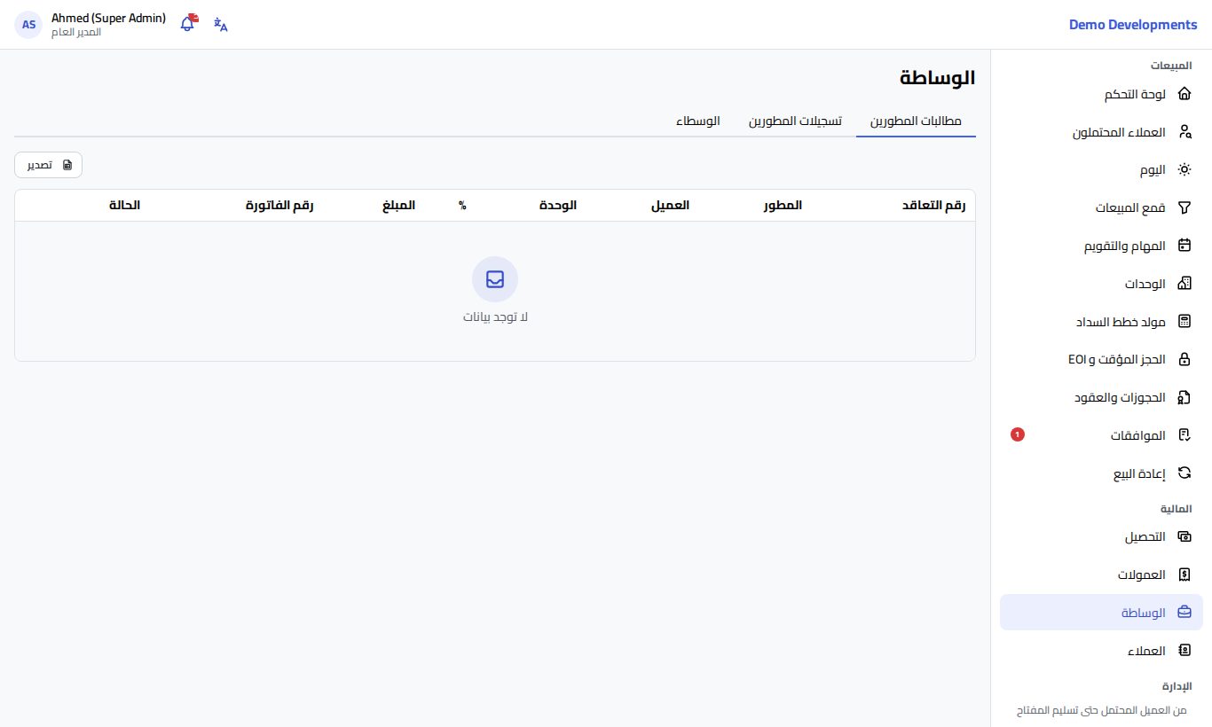
Task: Click the الحالة column header
Action: (x=124, y=206)
